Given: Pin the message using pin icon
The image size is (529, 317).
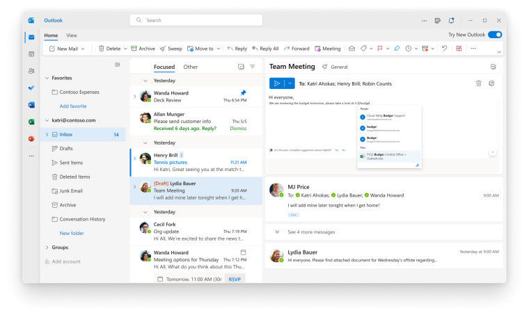Looking at the screenshot, I should [x=397, y=49].
